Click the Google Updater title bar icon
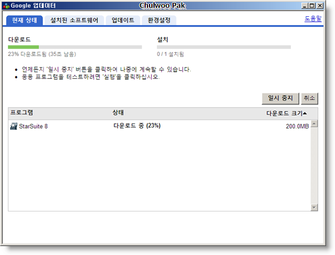This screenshot has height=255, width=335. (x=6, y=6)
